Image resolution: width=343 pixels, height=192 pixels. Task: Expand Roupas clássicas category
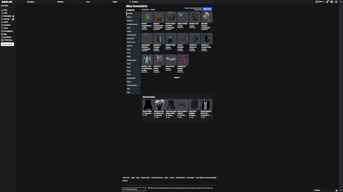click(x=139, y=78)
